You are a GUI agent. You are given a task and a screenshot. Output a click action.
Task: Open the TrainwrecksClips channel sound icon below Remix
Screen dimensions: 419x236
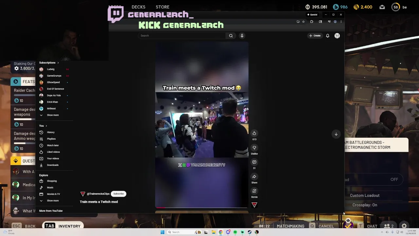coord(254,205)
